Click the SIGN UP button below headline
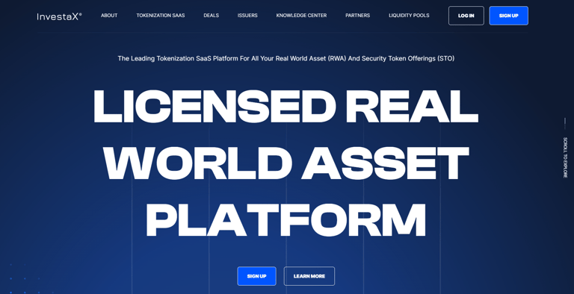This screenshot has width=574, height=294. [256, 276]
